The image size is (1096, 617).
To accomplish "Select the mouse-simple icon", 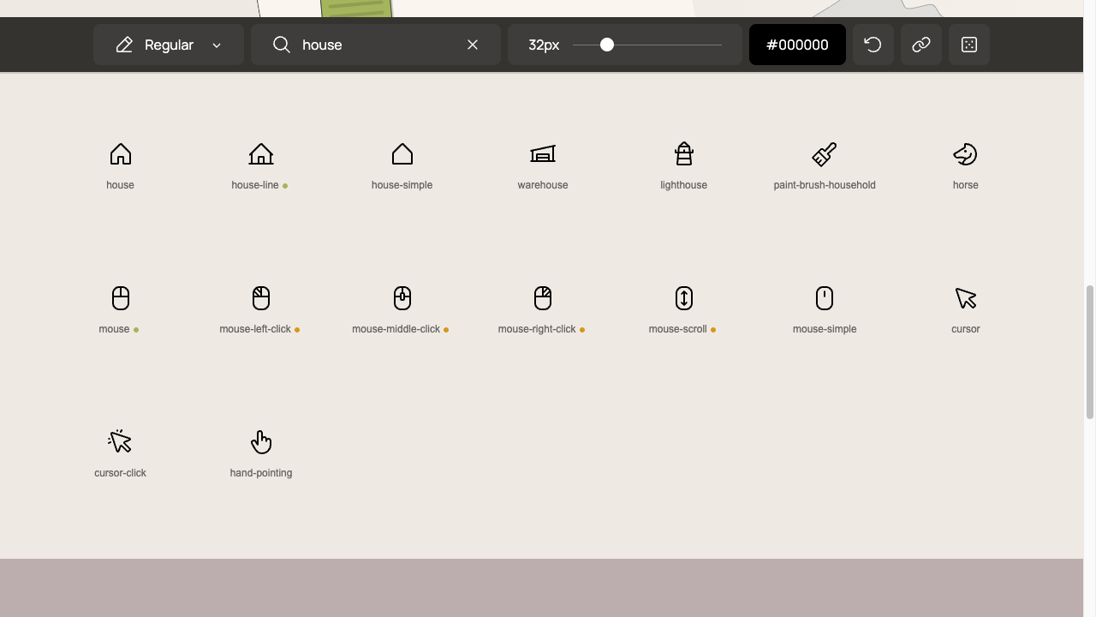I will [x=825, y=298].
